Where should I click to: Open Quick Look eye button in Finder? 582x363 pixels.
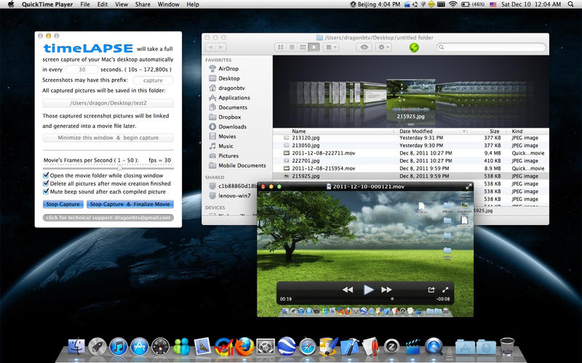364,47
